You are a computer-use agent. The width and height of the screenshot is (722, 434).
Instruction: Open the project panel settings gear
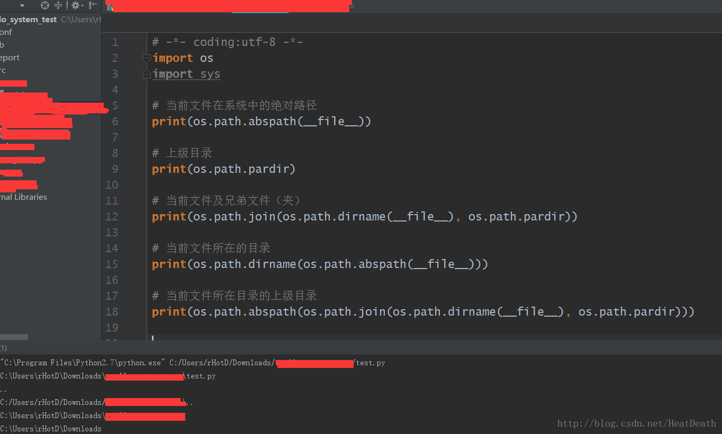pyautogui.click(x=76, y=5)
